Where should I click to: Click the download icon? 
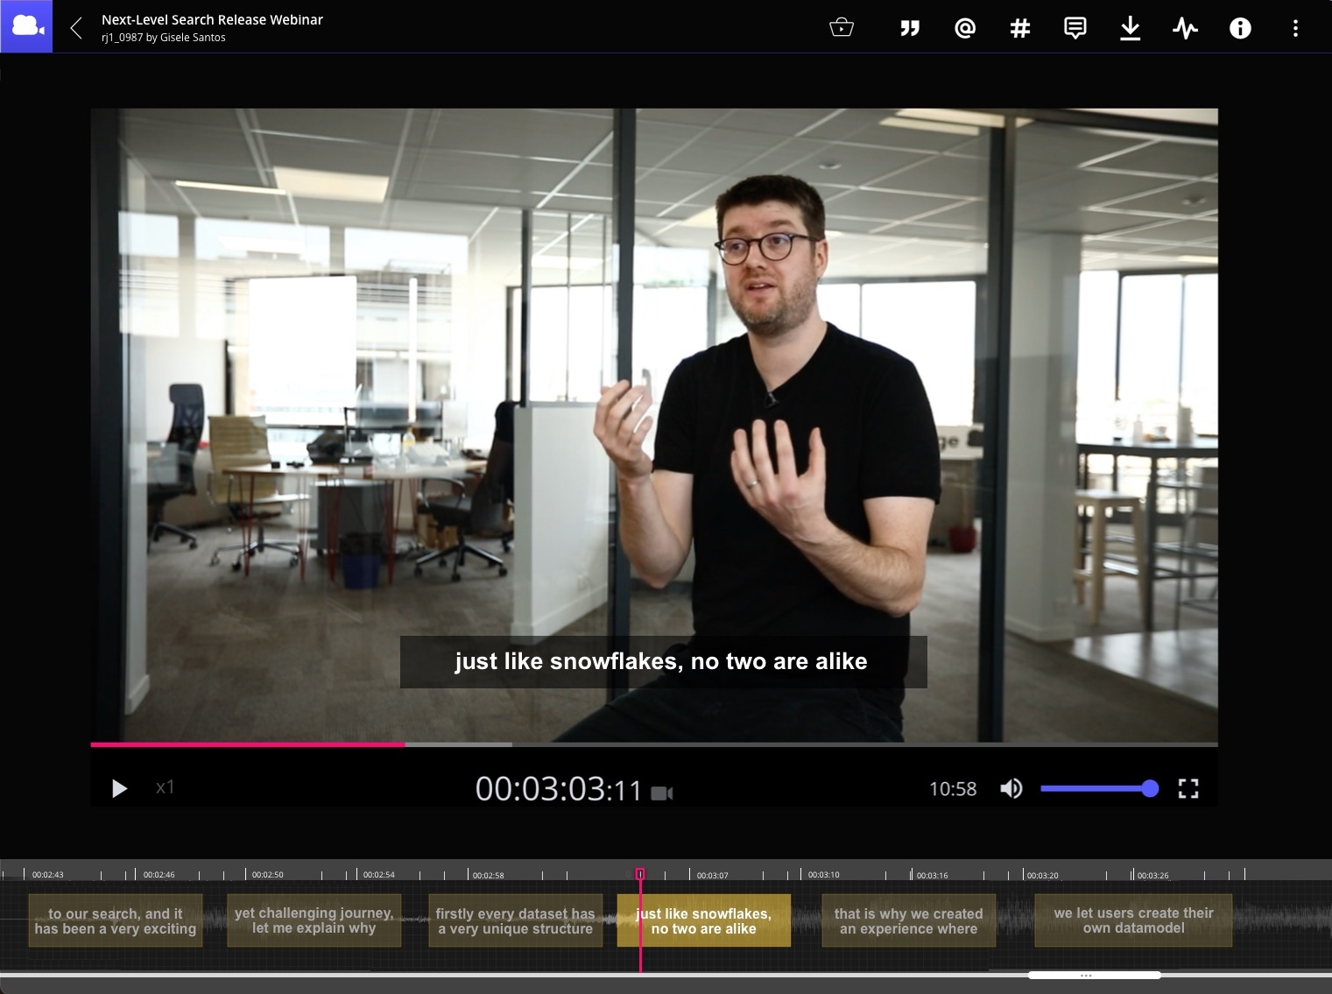[x=1130, y=27]
